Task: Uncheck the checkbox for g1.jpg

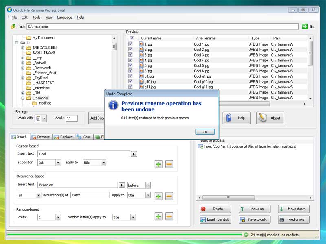Action: tap(130, 76)
